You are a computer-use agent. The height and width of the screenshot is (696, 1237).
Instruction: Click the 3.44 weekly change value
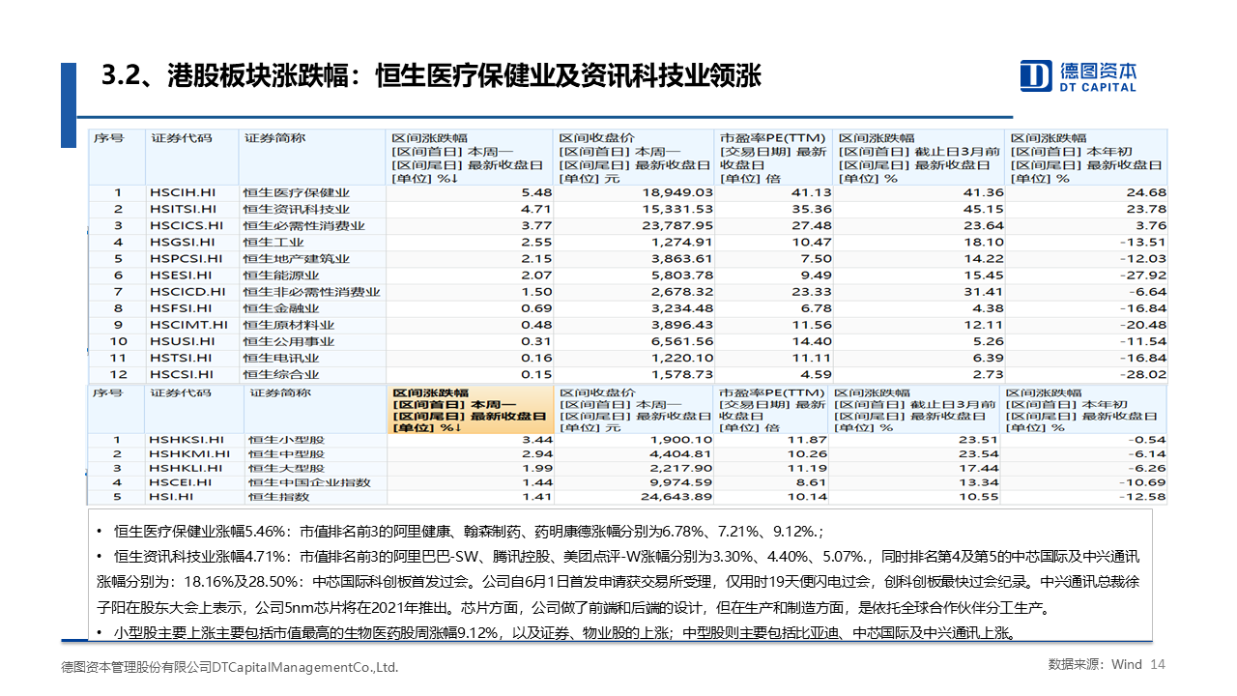(x=537, y=439)
